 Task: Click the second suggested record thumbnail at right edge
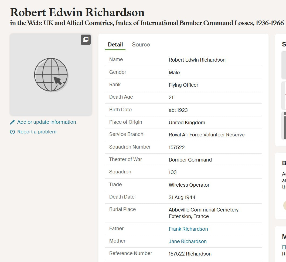tap(284, 95)
